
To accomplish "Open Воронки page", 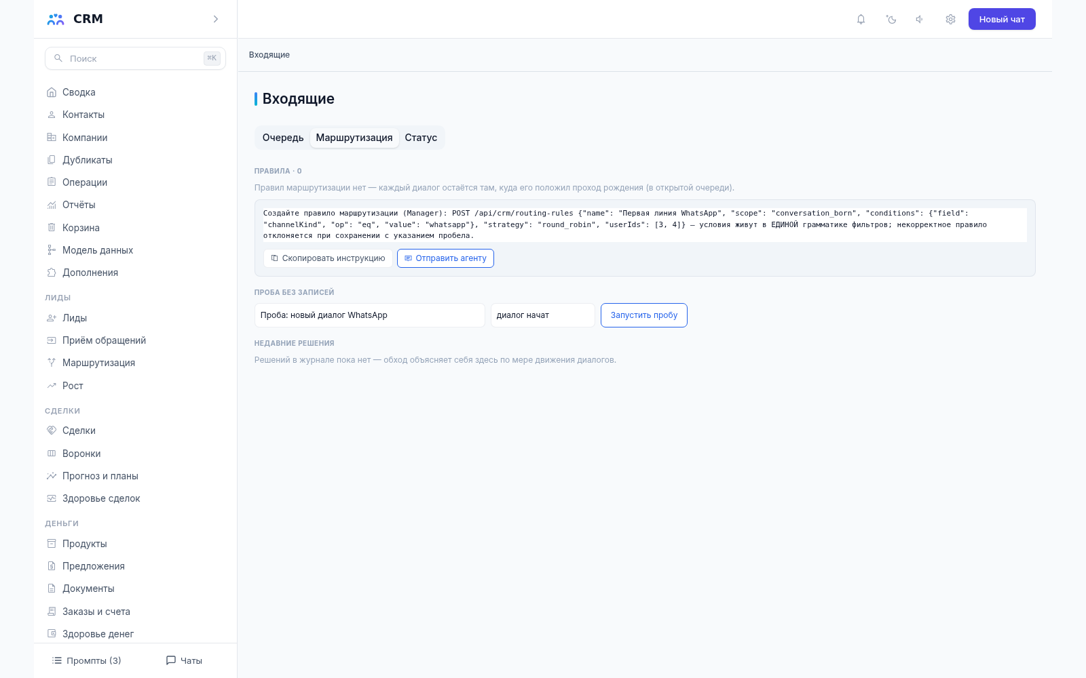I will [x=135, y=454].
